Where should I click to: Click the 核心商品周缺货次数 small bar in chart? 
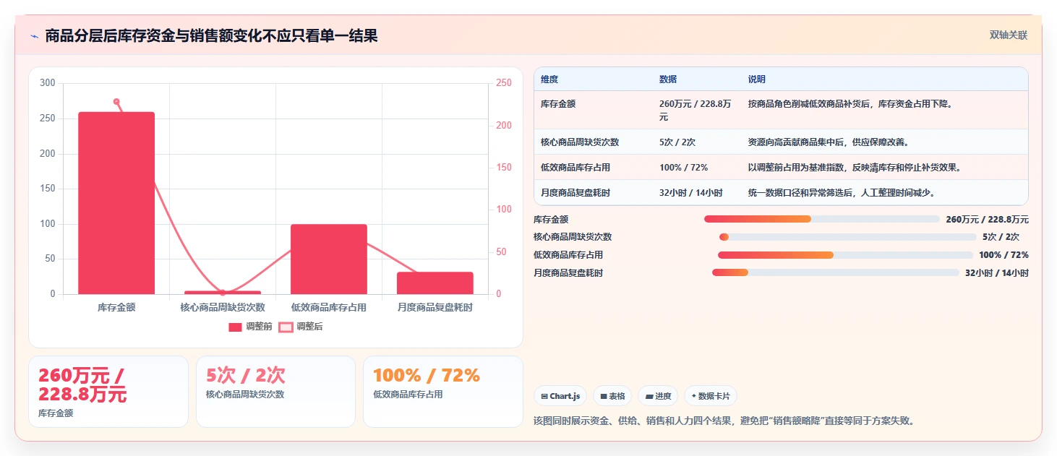point(223,293)
